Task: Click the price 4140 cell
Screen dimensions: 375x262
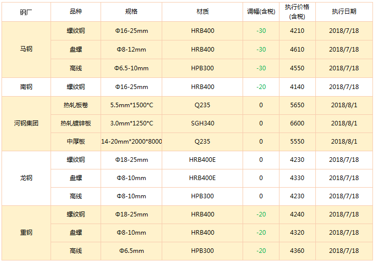Action: [x=297, y=87]
